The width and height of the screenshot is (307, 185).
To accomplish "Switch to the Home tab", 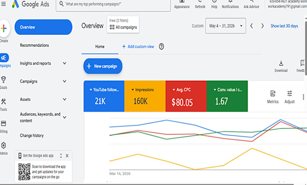I will point(100,47).
